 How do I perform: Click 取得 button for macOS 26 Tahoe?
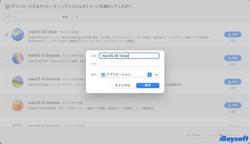pyautogui.click(x=233, y=34)
